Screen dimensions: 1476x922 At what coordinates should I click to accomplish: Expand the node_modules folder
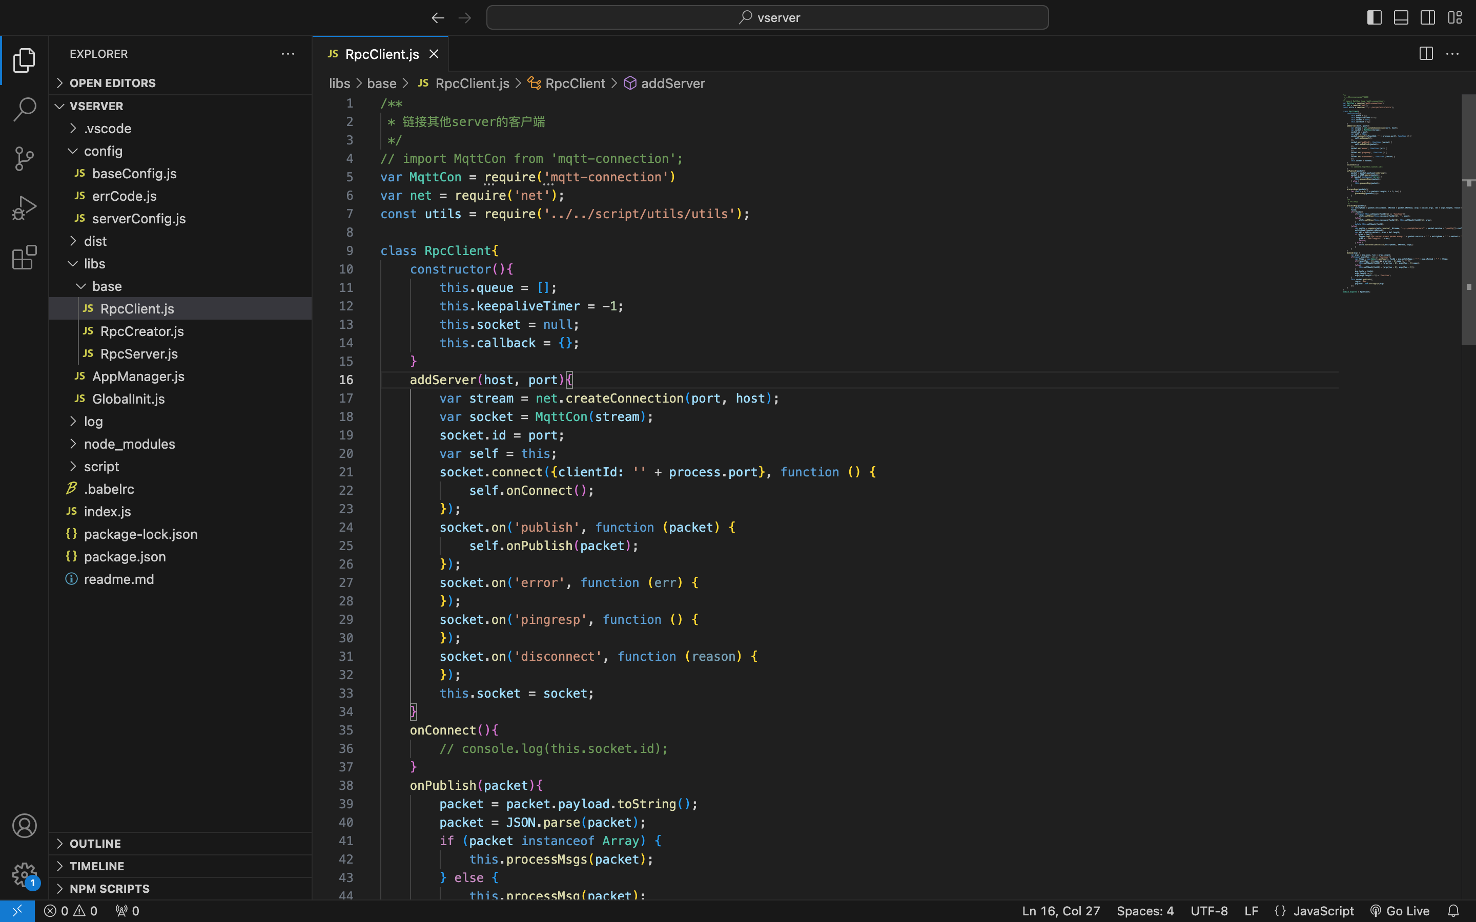pos(180,444)
